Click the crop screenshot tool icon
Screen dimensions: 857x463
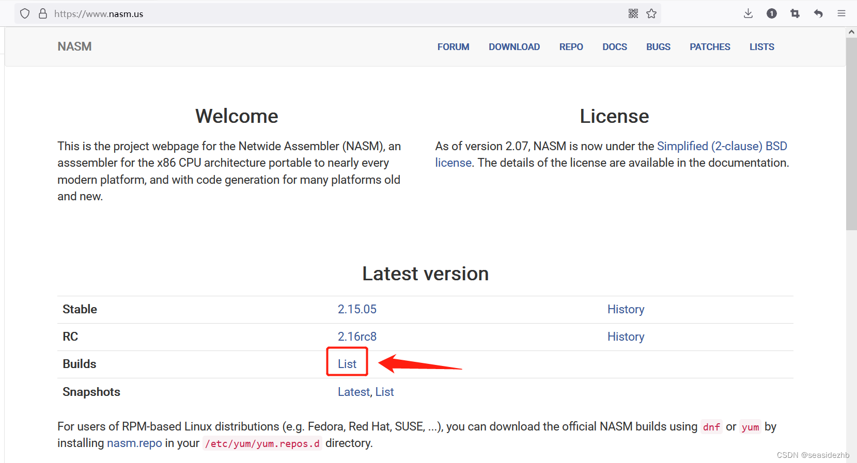795,13
